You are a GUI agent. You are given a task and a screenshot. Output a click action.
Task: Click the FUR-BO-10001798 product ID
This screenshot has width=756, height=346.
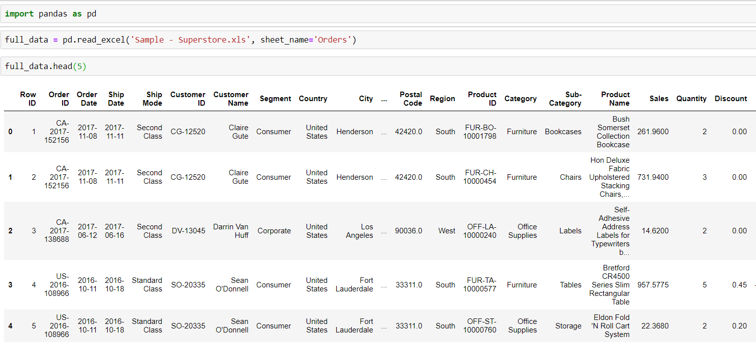click(479, 132)
